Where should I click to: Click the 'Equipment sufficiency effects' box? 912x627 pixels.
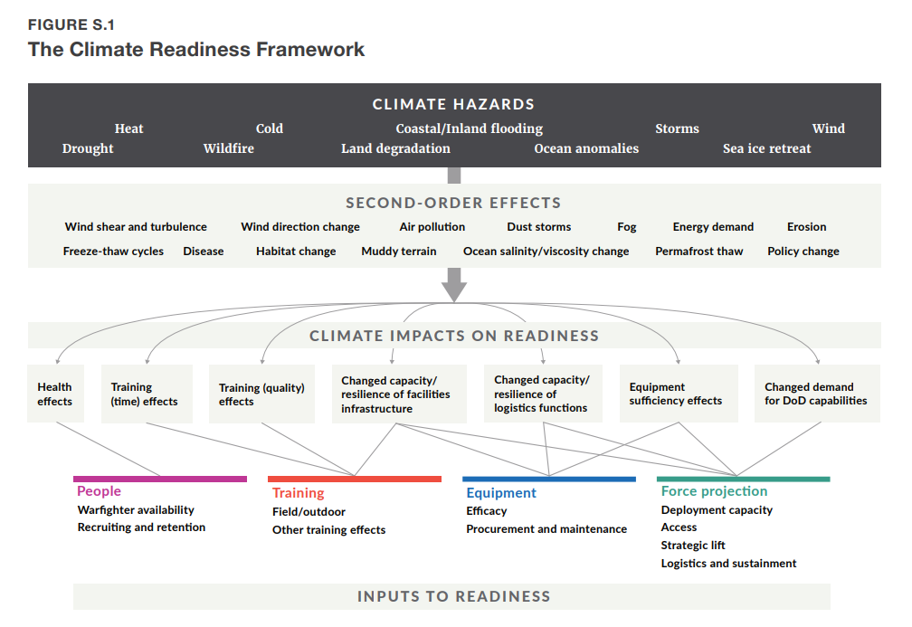679,394
